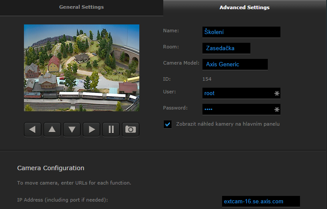Switch to the General Settings tab

pos(81,7)
